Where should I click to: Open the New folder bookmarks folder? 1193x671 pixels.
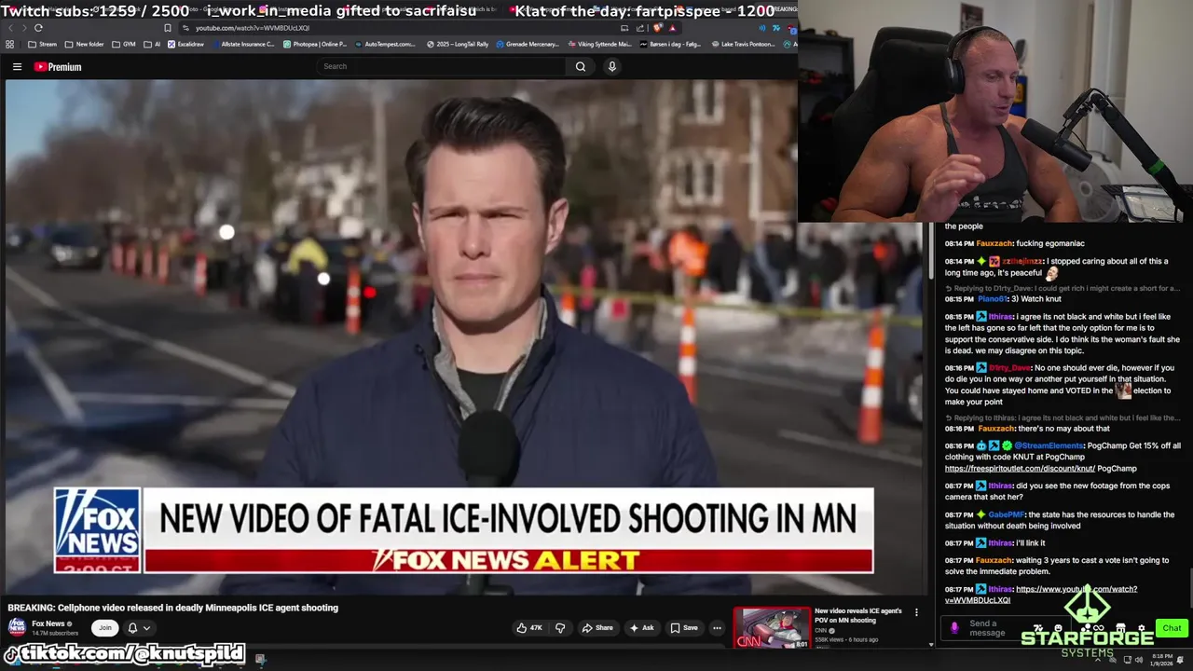84,44
